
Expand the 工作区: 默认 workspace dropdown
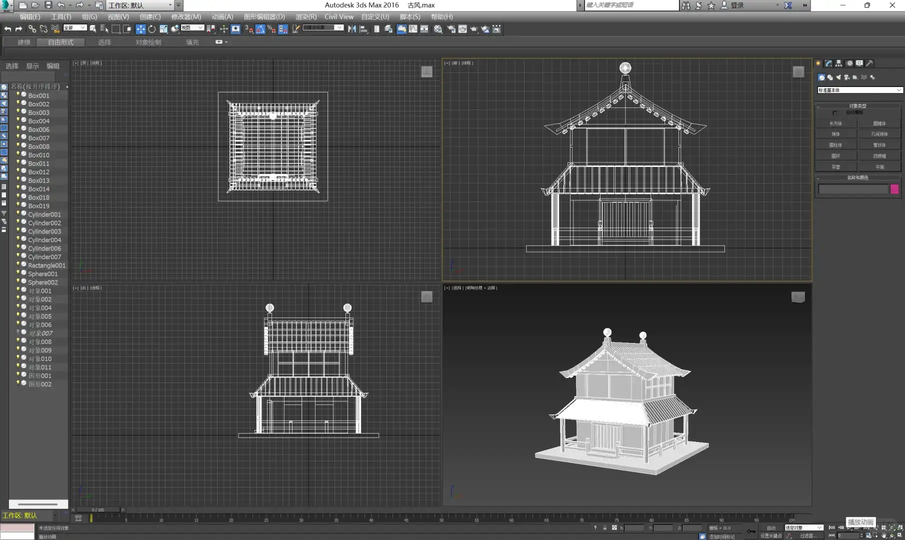click(140, 5)
